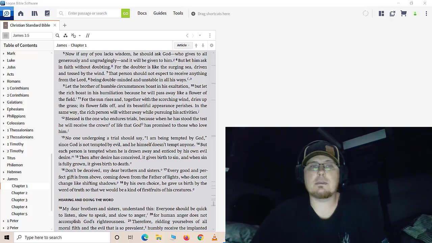Click the Table of Contents scrollbar
The width and height of the screenshot is (432, 243).
click(x=52, y=182)
